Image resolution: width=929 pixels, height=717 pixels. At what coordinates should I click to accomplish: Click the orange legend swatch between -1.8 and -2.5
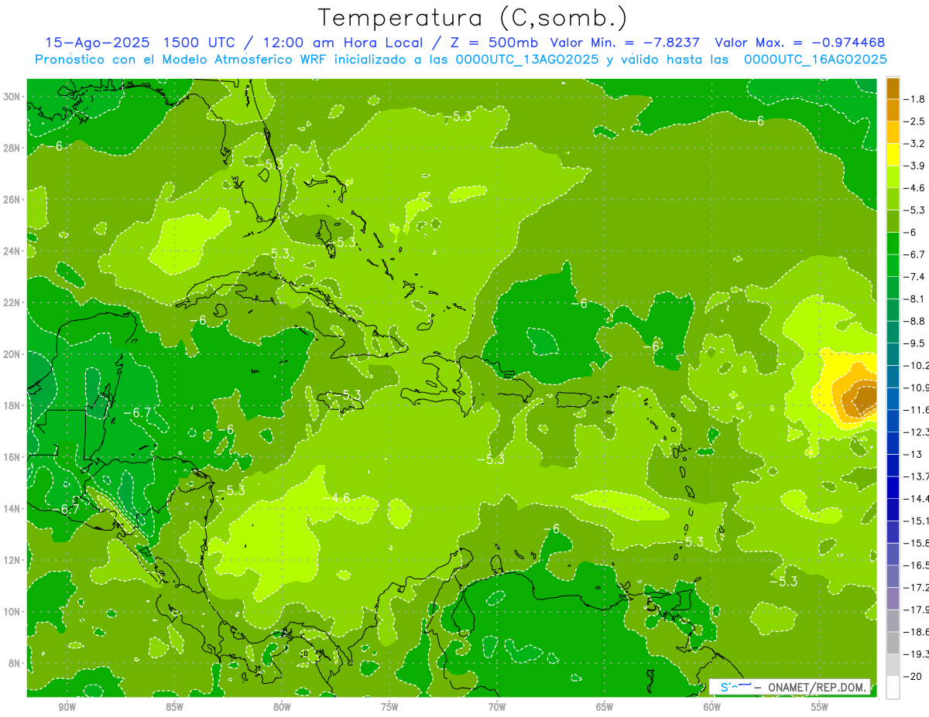pos(893,110)
